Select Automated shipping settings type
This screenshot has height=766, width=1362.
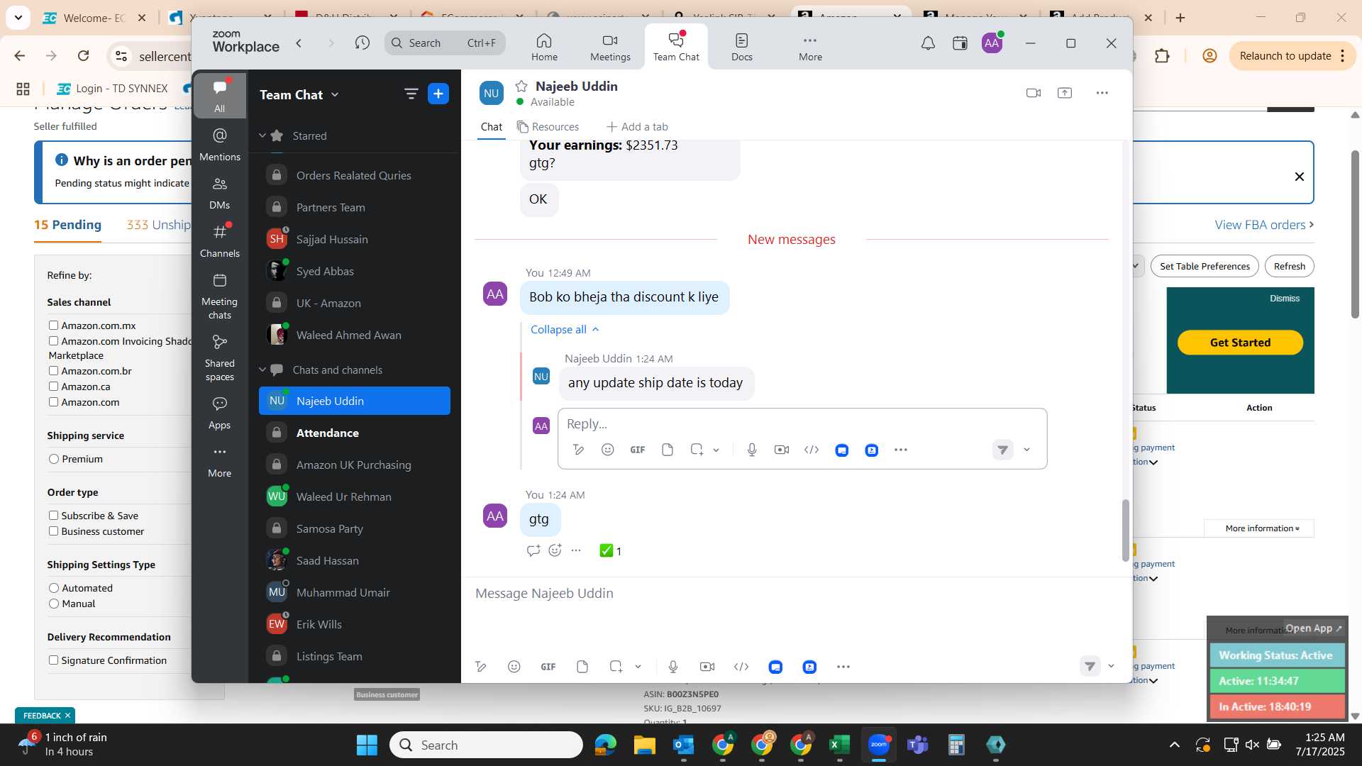(x=54, y=588)
